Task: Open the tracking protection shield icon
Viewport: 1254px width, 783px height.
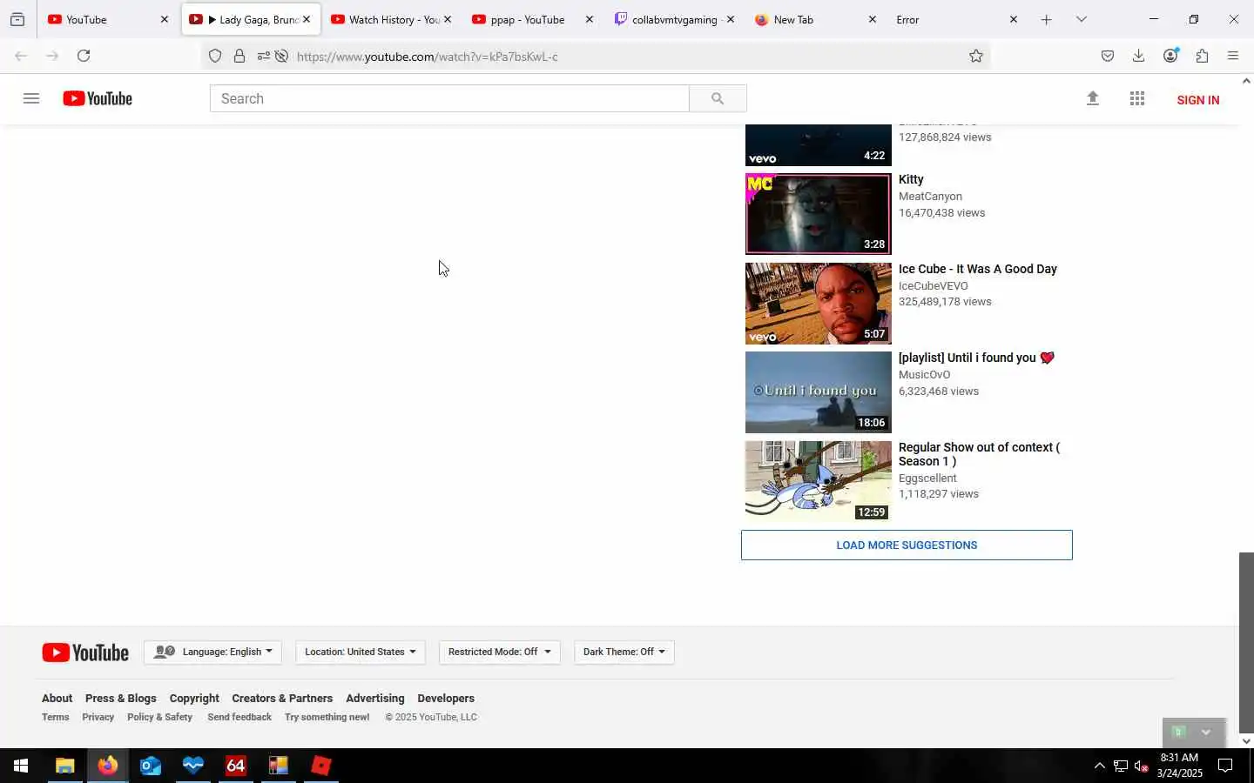Action: tap(215, 57)
